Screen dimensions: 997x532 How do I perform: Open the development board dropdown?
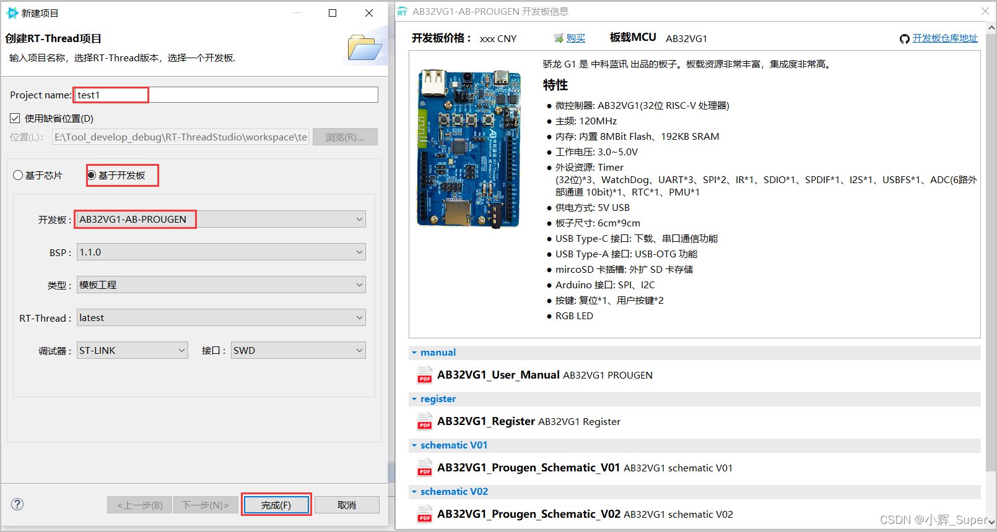coord(221,219)
